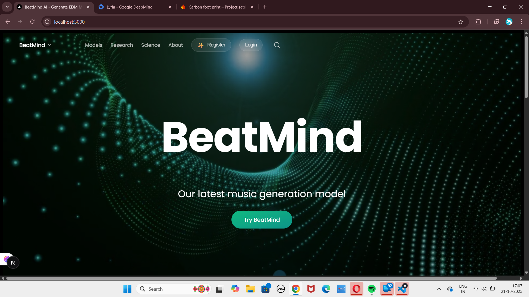
Task: Show hidden system tray icons
Action: pos(439,289)
